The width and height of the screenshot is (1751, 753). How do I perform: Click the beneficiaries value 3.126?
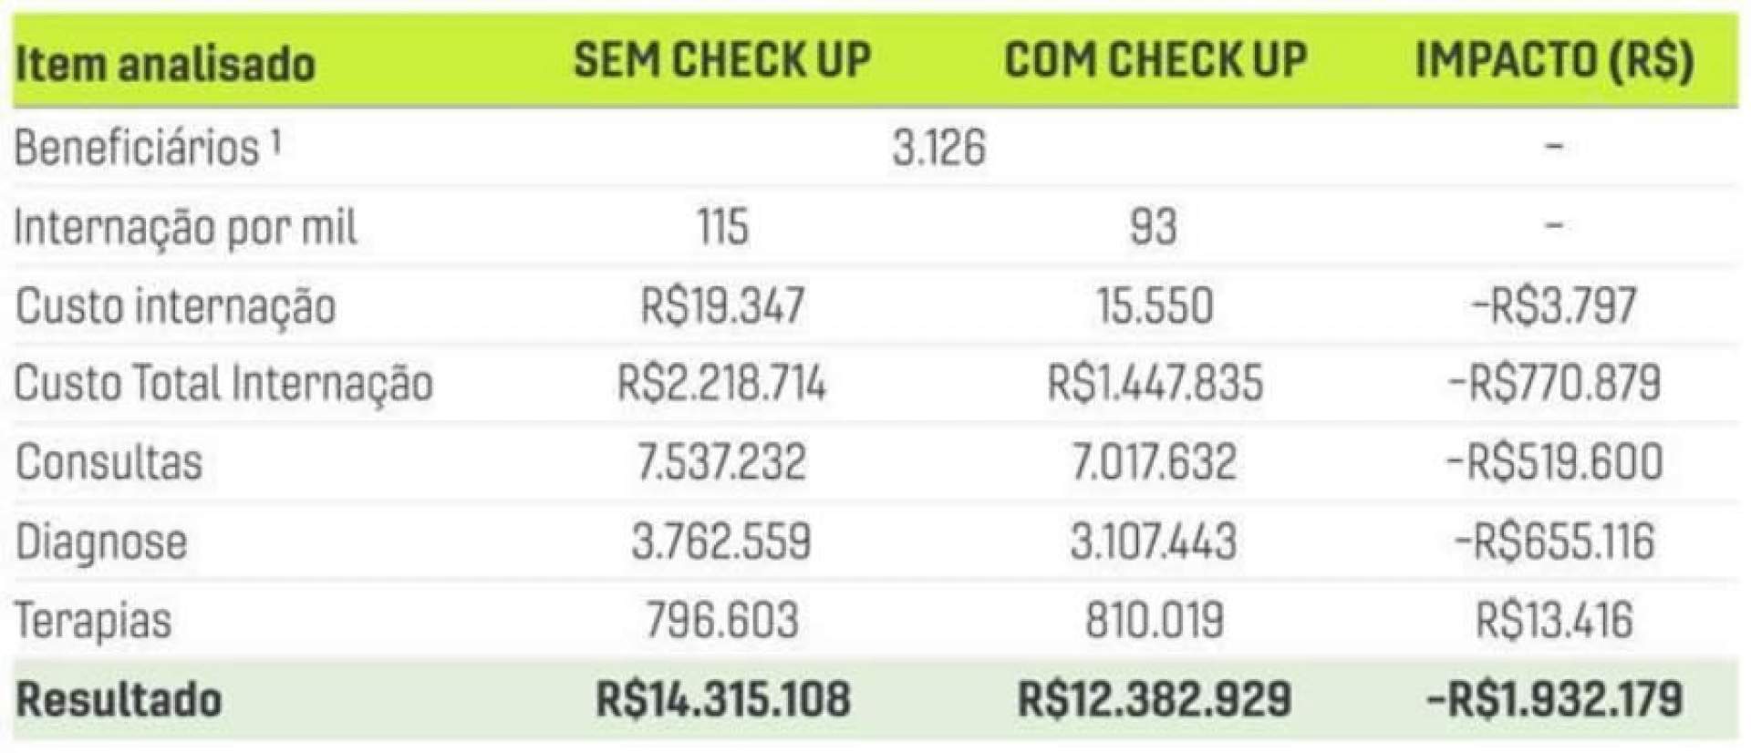tap(938, 148)
